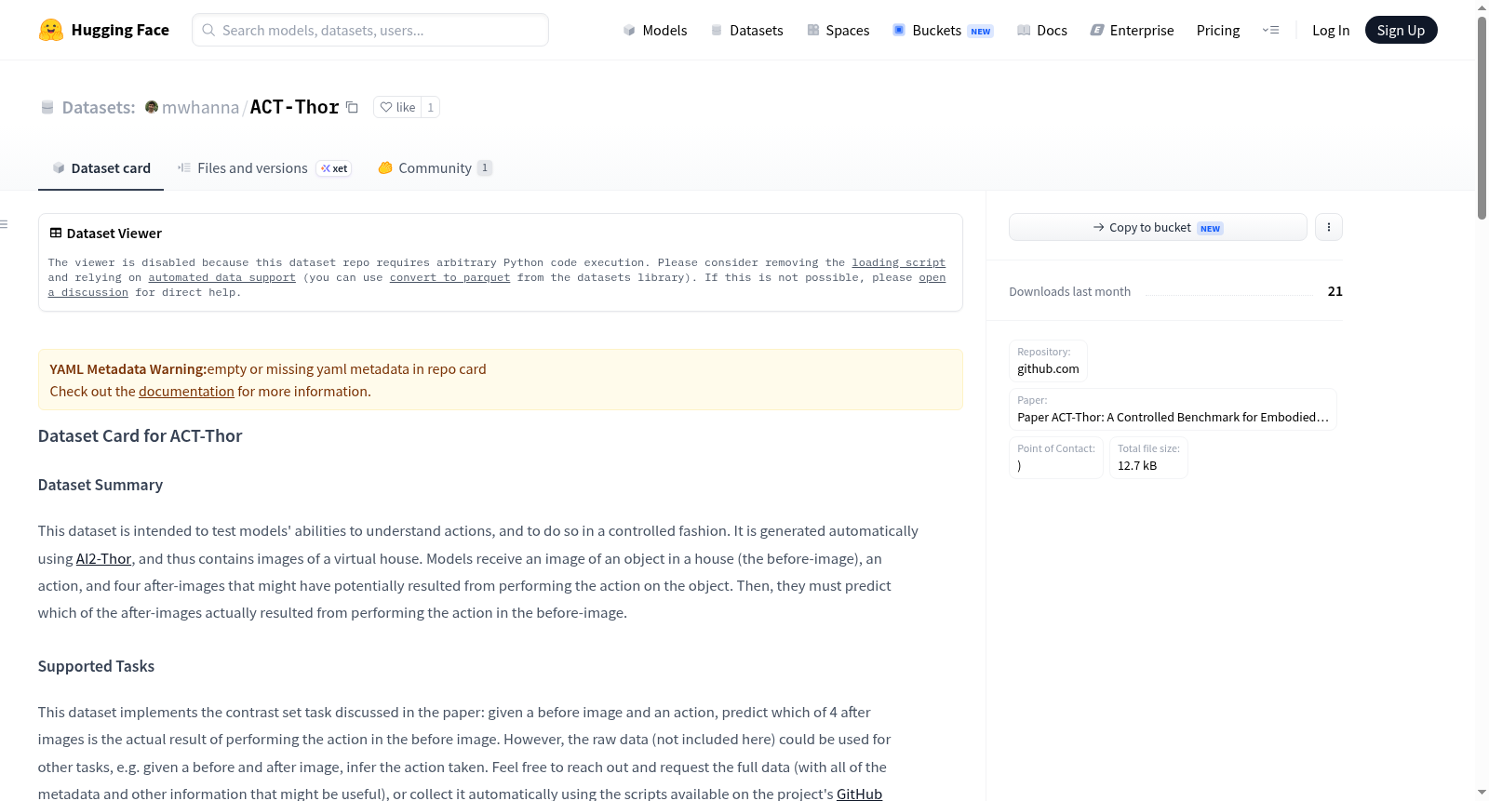Click the Downloads last month value 21
Image resolution: width=1489 pixels, height=801 pixels.
click(1335, 291)
